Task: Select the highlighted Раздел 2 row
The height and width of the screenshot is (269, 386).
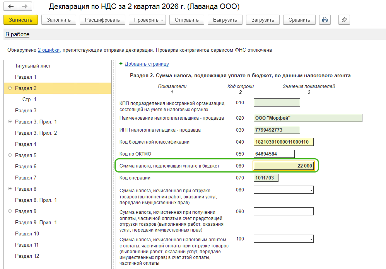Action: (x=58, y=88)
